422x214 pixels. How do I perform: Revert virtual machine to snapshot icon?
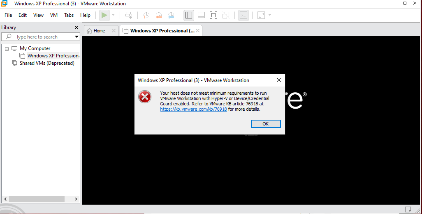159,15
